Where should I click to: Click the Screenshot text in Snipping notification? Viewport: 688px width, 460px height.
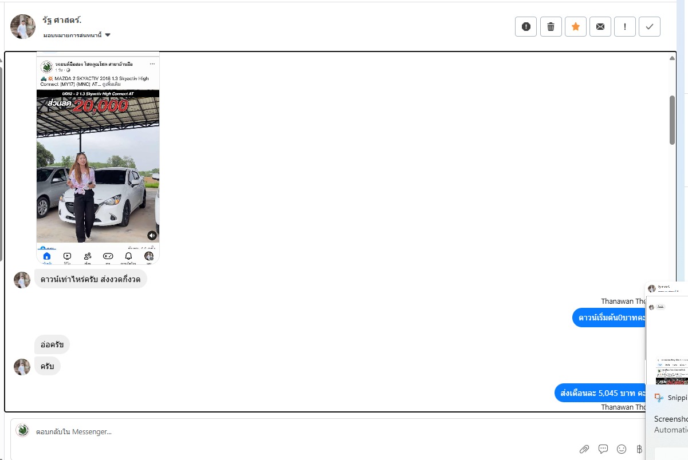click(x=671, y=419)
